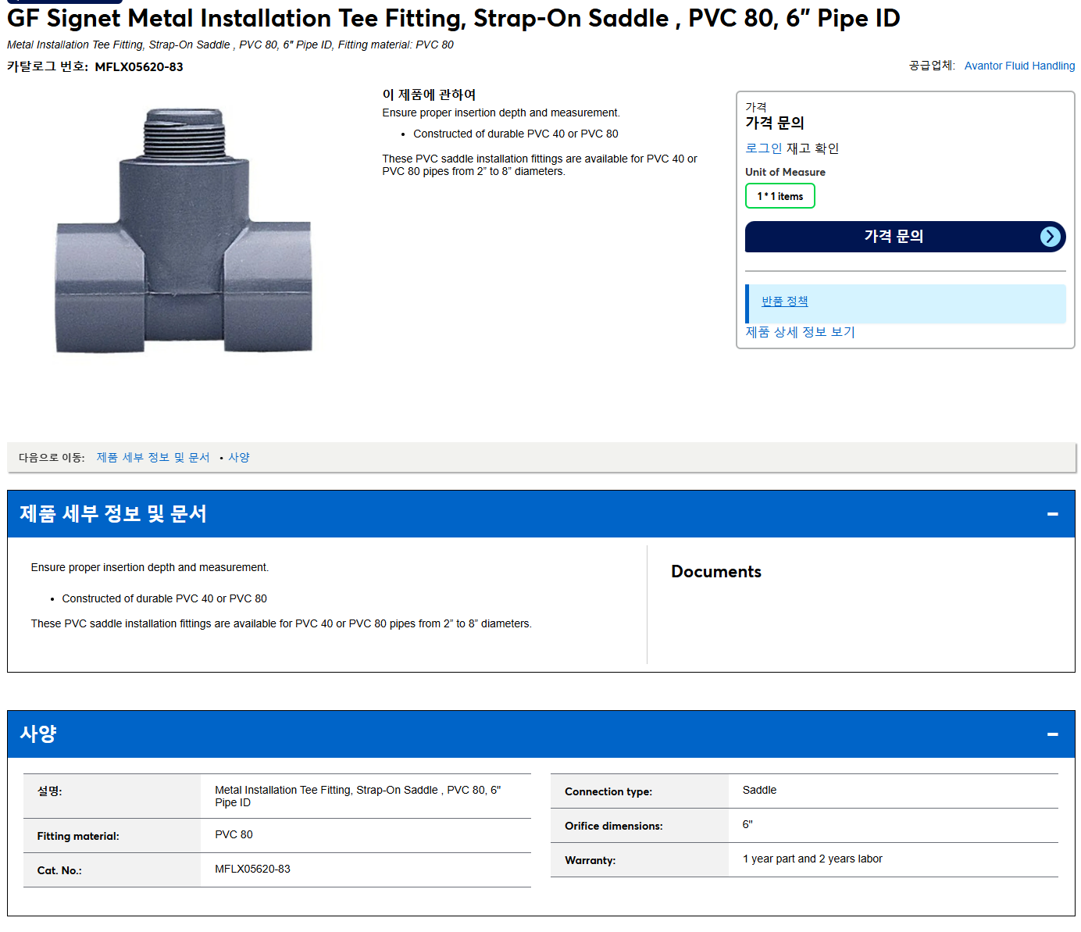Image resolution: width=1081 pixels, height=932 pixels.
Task: Click the Documents heading
Action: [x=716, y=572]
